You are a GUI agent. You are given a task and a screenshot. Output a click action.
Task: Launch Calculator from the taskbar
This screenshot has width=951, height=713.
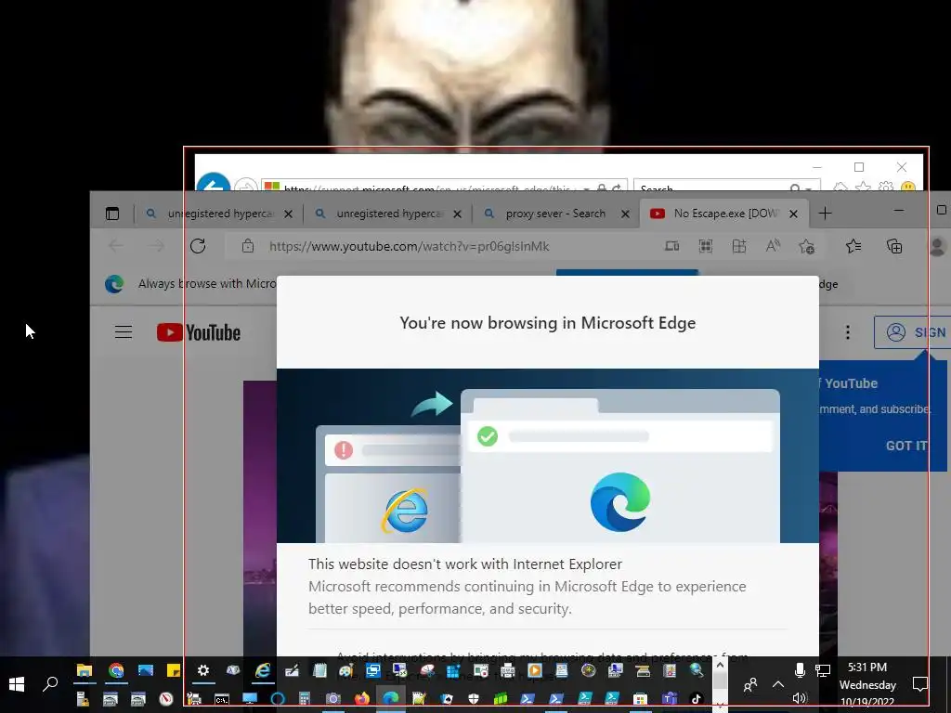[305, 699]
